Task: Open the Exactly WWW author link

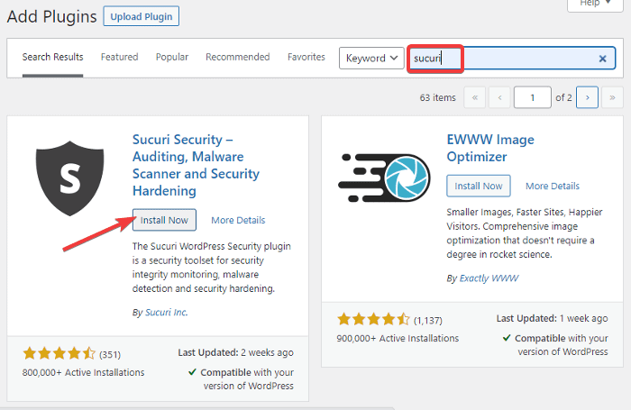Action: pyautogui.click(x=487, y=278)
